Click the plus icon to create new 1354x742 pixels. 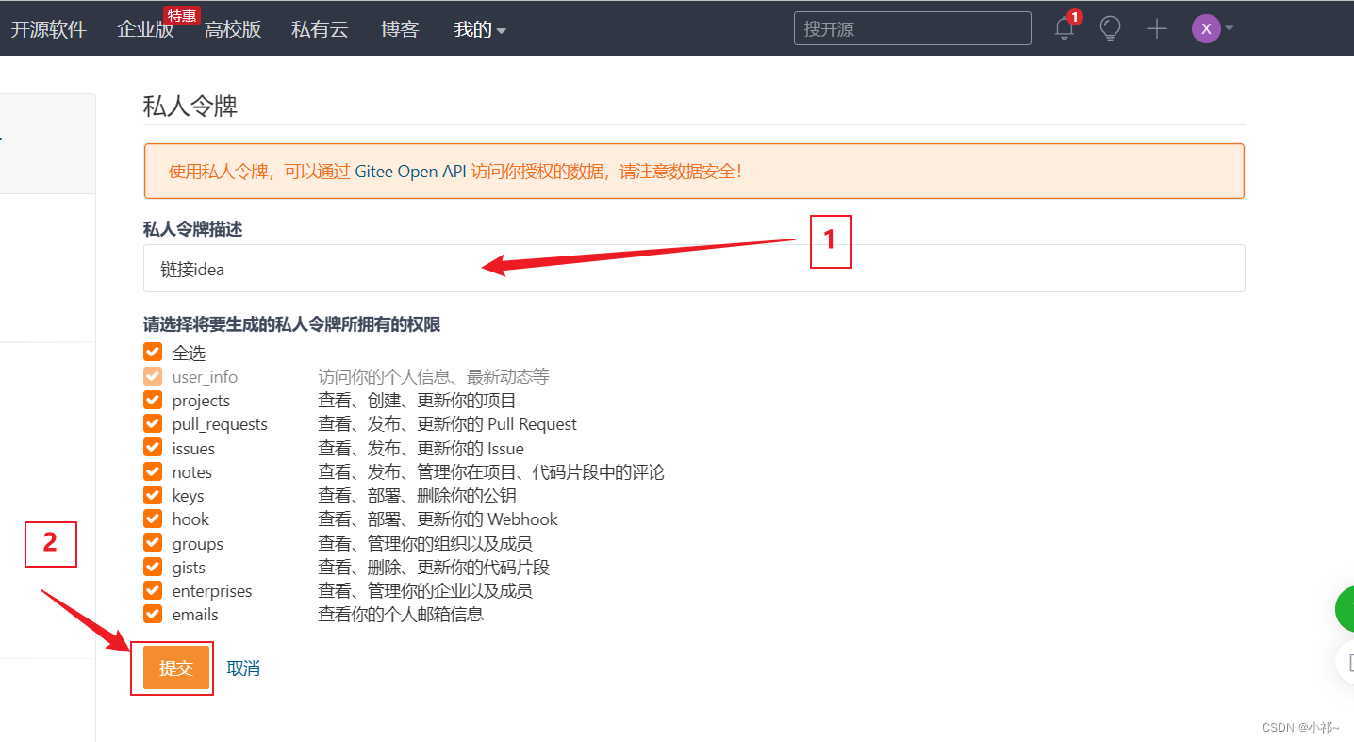point(1157,28)
